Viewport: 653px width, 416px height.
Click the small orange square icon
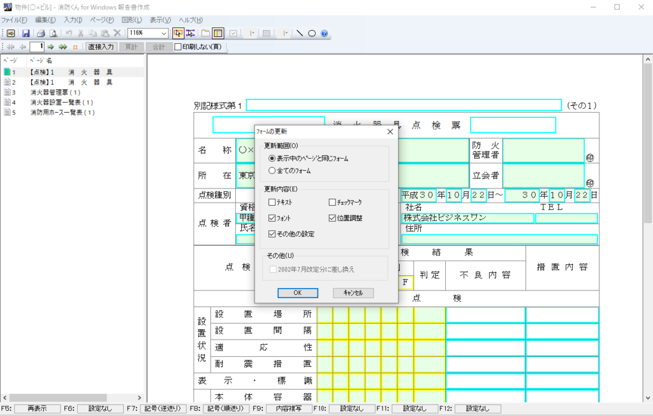tap(75, 47)
